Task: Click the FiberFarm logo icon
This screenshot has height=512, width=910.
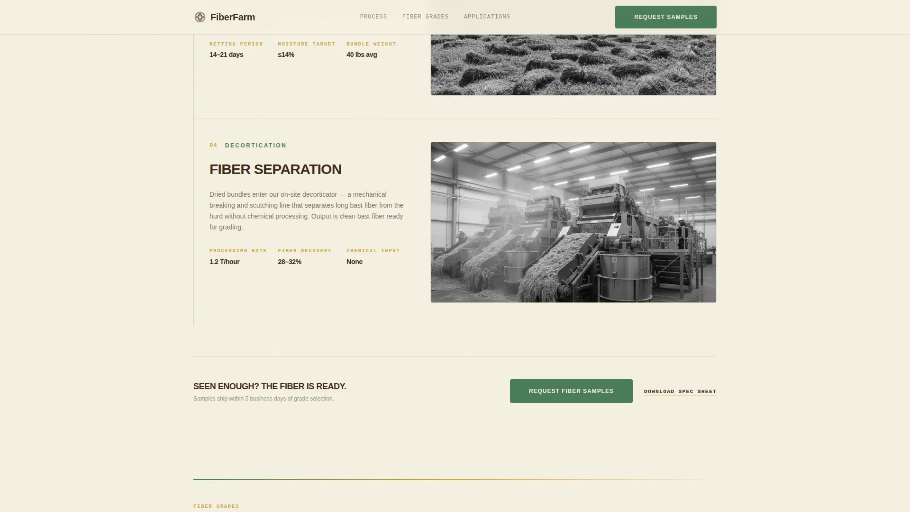Action: 200,17
